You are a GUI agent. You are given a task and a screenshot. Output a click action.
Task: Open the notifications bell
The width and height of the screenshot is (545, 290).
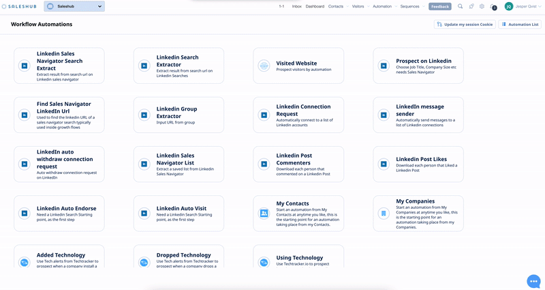click(493, 7)
